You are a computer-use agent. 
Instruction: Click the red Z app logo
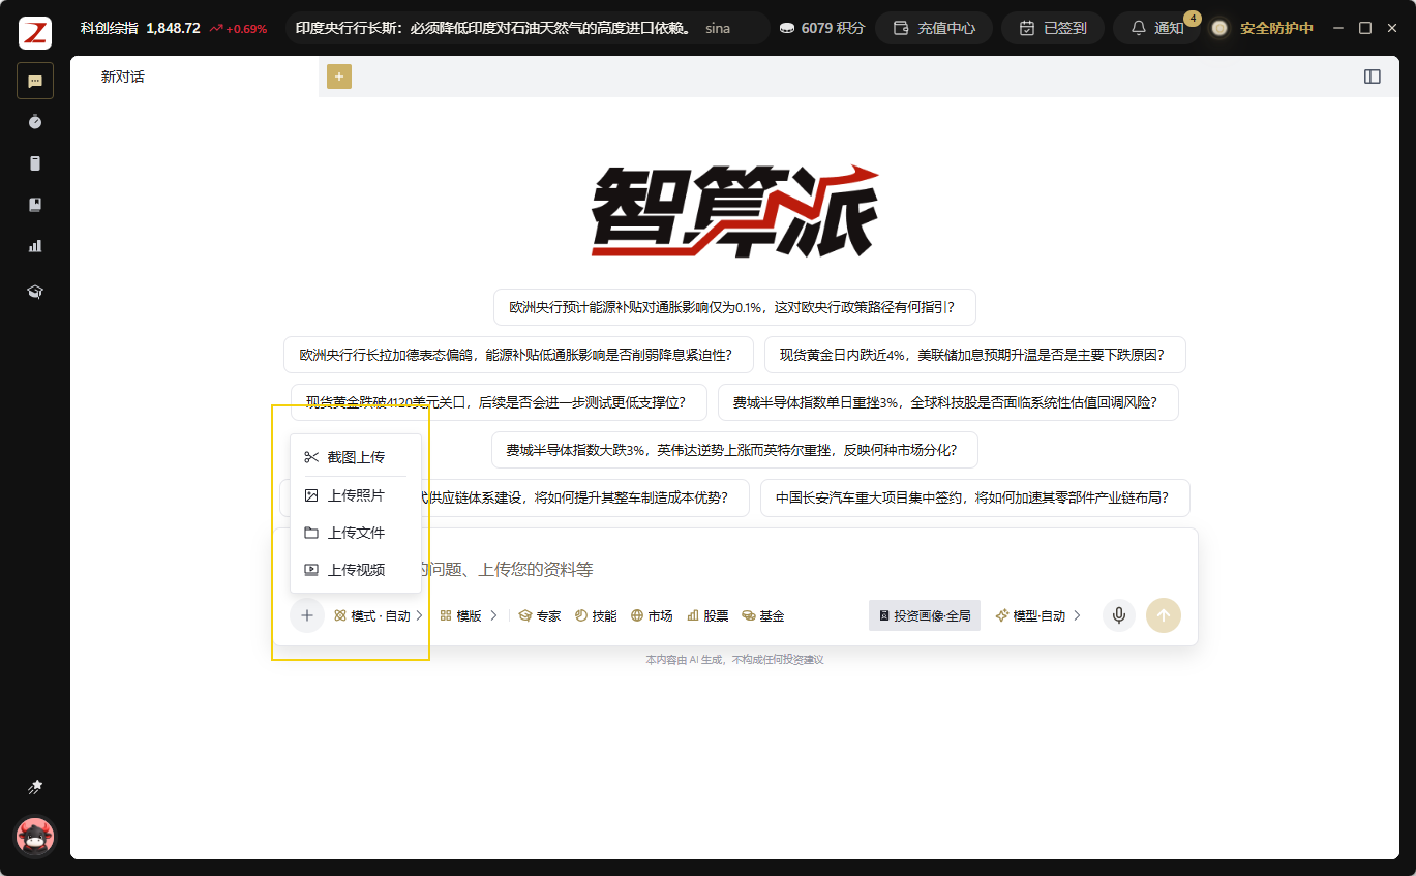tap(35, 33)
